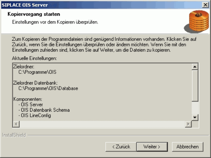211x158 pixels.
Task: Click the vertical scrollbar down arrow
Action: (x=195, y=117)
